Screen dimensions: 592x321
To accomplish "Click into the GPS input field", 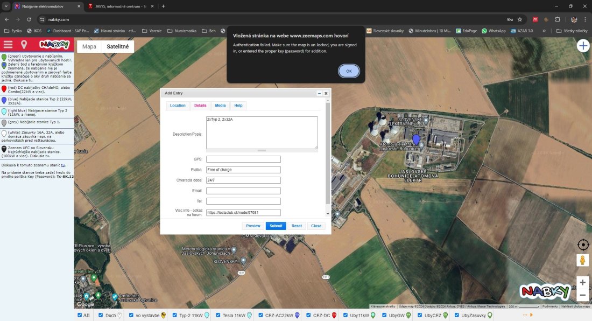I will coord(243,159).
